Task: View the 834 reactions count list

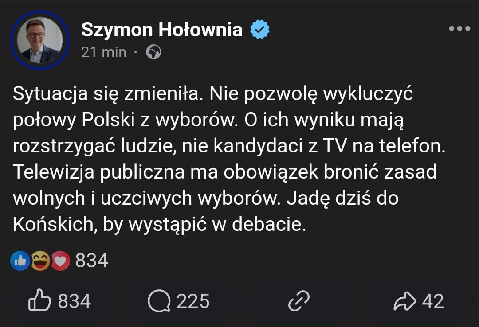Action: pos(92,261)
